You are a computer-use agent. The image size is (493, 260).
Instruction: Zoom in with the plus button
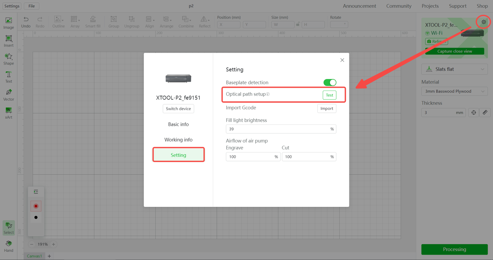tap(54, 244)
